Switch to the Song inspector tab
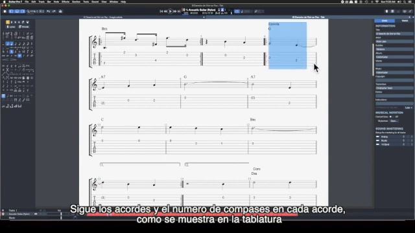 [385, 21]
